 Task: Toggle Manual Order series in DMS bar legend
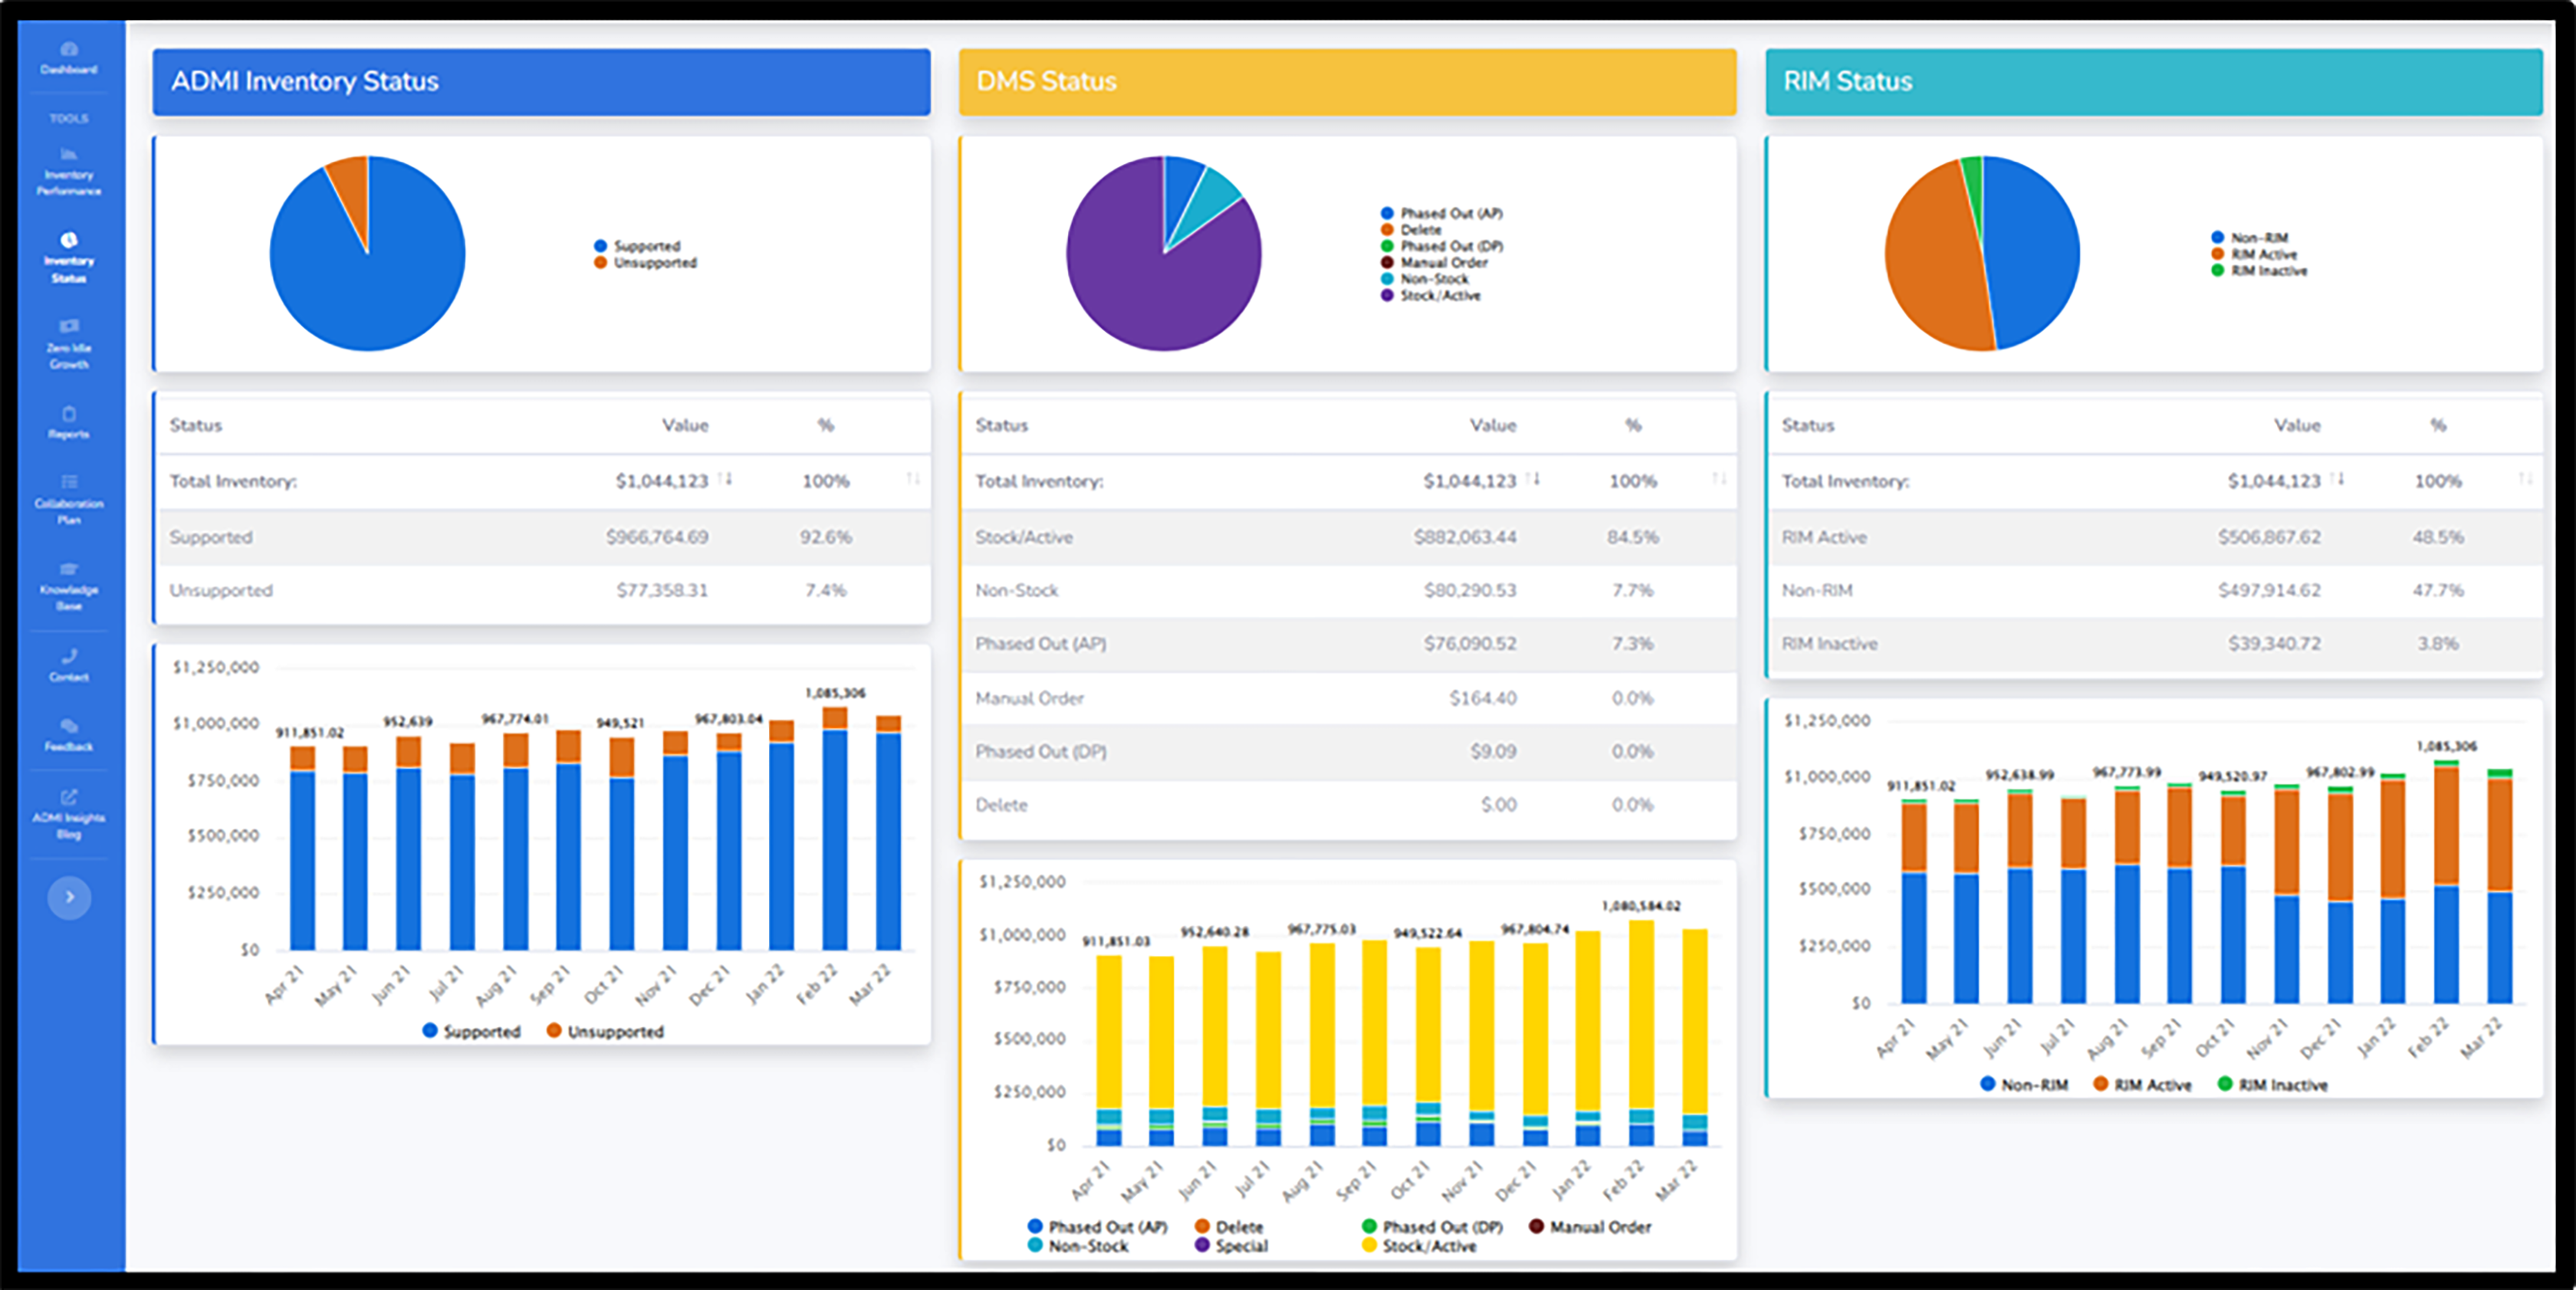point(1590,1227)
